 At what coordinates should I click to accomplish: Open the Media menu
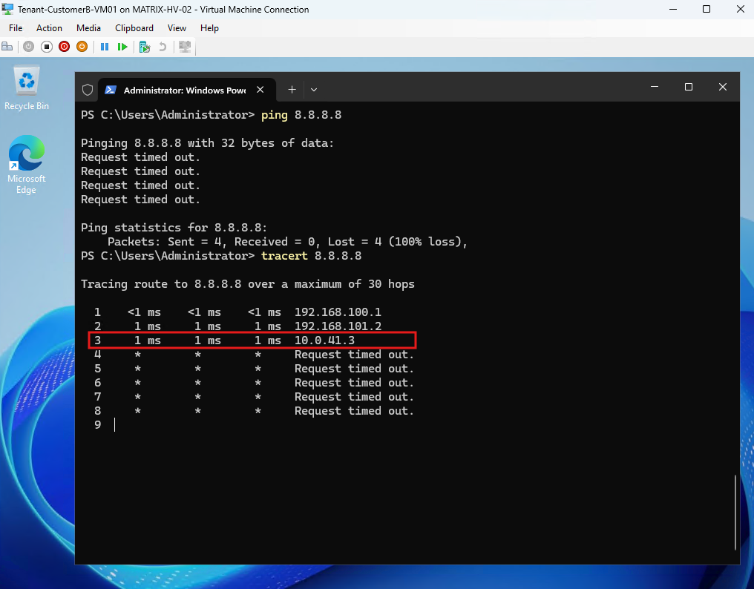pos(88,28)
